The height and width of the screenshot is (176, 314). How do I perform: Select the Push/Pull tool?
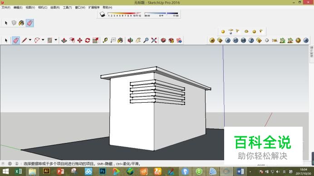64,40
